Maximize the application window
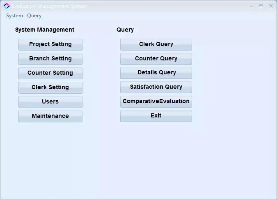Viewport: 277px width, 200px height. [261, 6]
